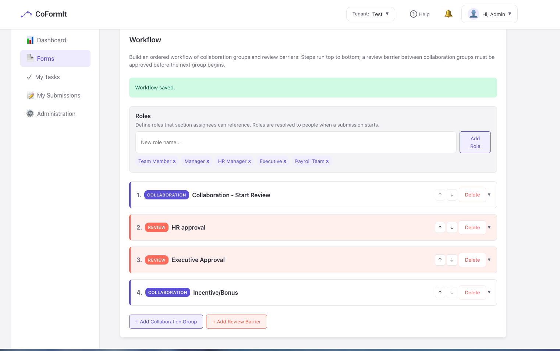Open the notifications bell
Image resolution: width=560 pixels, height=351 pixels.
click(x=448, y=14)
